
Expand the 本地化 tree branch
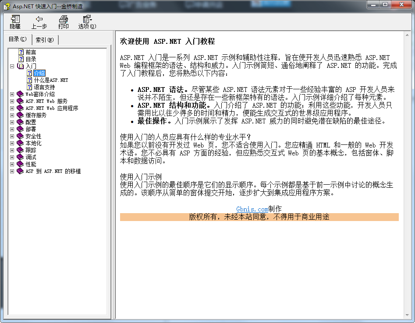[x=11, y=143]
